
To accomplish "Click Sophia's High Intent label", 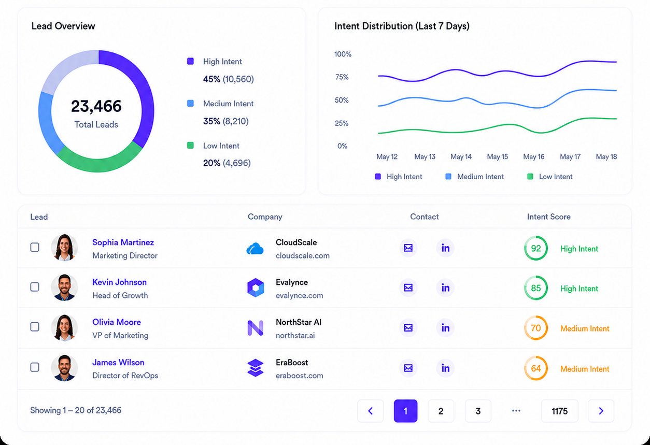I will click(x=579, y=249).
